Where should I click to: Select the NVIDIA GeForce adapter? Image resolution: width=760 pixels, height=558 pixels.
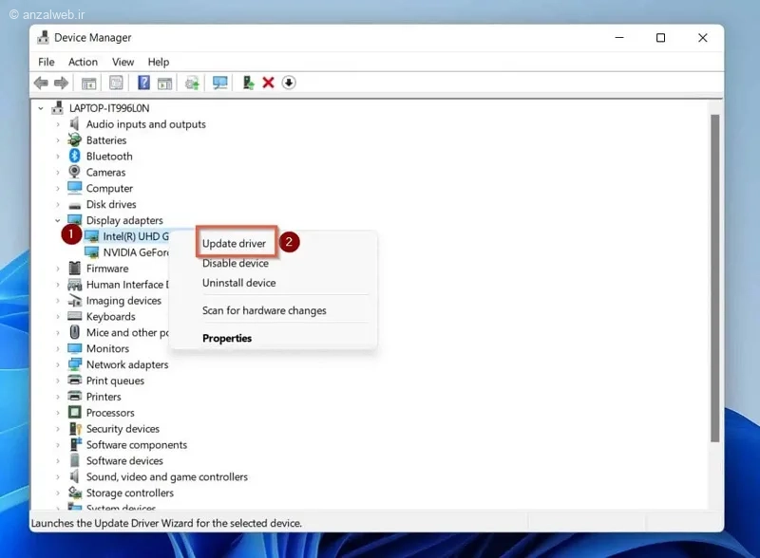[136, 252]
